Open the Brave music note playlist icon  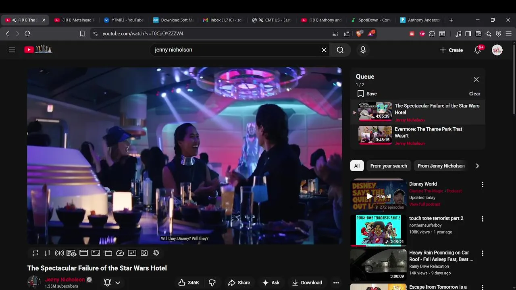tap(458, 34)
